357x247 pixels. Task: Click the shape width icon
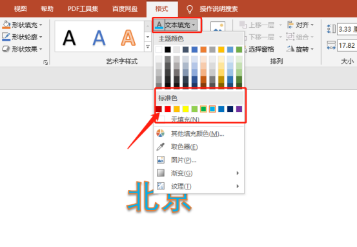pyautogui.click(x=331, y=45)
